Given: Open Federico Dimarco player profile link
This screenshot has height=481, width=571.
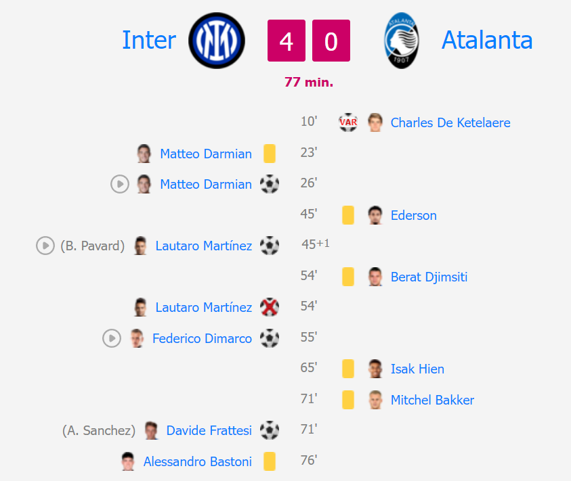Looking at the screenshot, I should 202,338.
